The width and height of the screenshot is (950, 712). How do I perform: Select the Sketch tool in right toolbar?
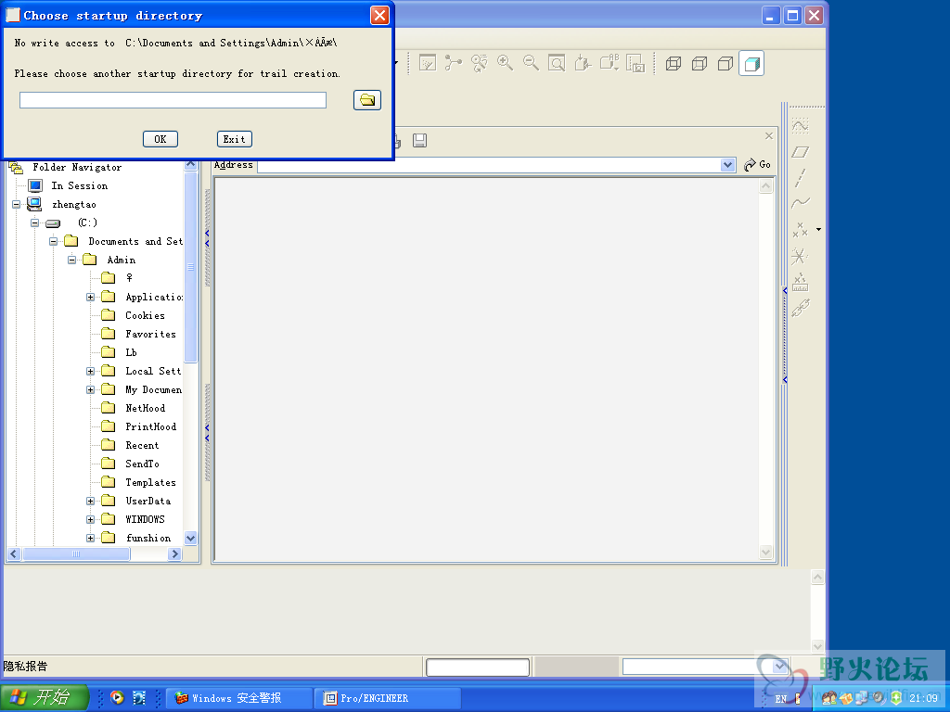click(801, 126)
